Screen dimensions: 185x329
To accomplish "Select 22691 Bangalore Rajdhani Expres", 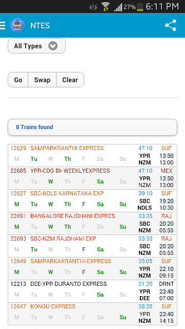I will click(x=92, y=223).
